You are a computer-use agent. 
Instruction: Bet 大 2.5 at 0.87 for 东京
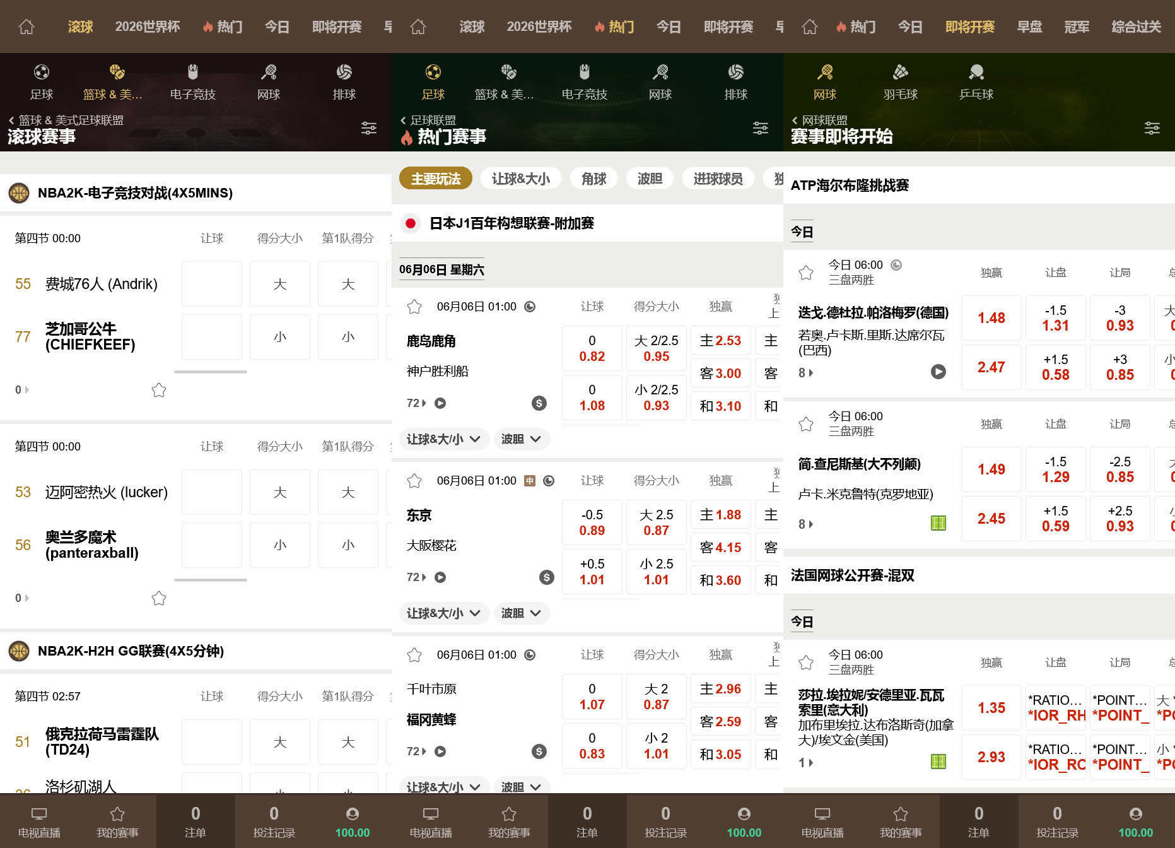click(x=657, y=522)
